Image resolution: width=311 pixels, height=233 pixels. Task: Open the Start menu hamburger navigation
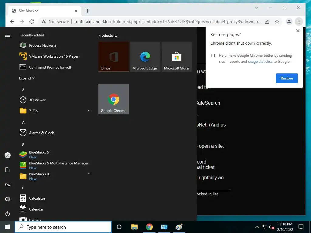[8, 35]
